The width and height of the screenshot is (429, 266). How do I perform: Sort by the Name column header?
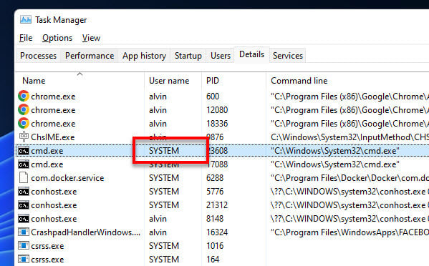pos(34,81)
